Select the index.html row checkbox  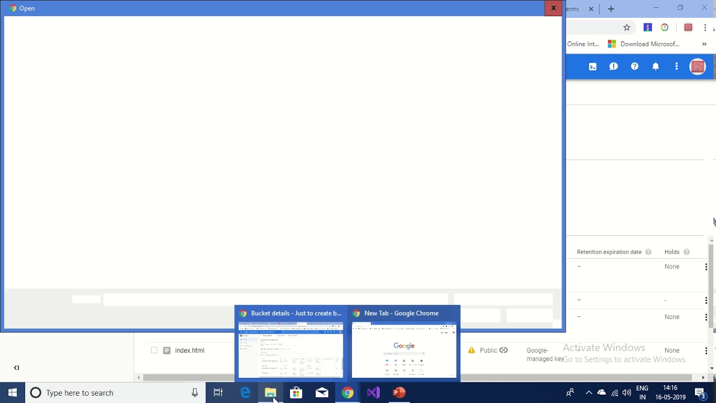click(x=154, y=350)
